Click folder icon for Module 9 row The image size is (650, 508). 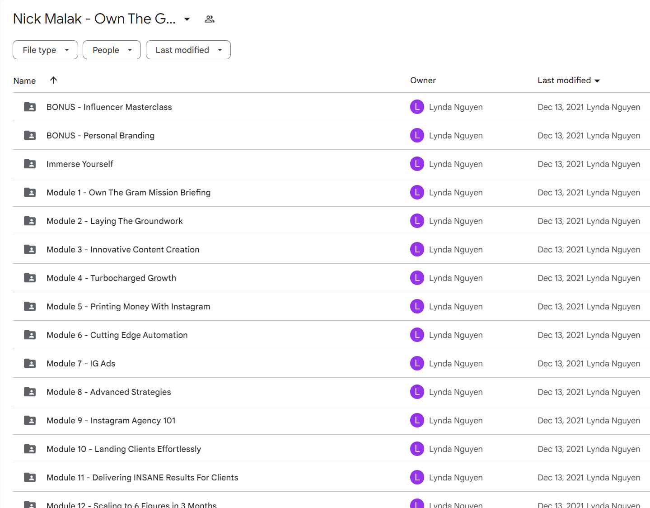tap(30, 420)
